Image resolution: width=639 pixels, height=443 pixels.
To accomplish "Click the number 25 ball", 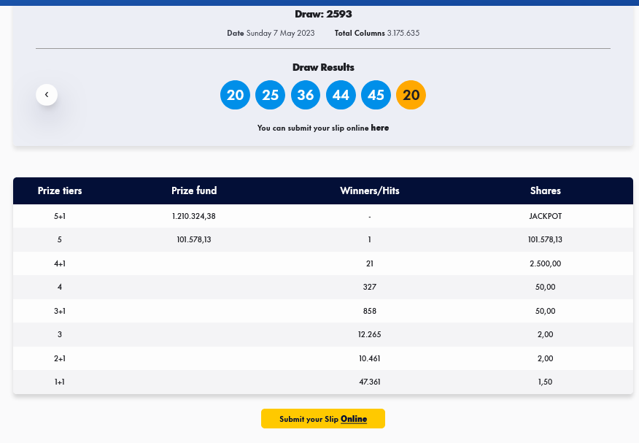I will 270,95.
